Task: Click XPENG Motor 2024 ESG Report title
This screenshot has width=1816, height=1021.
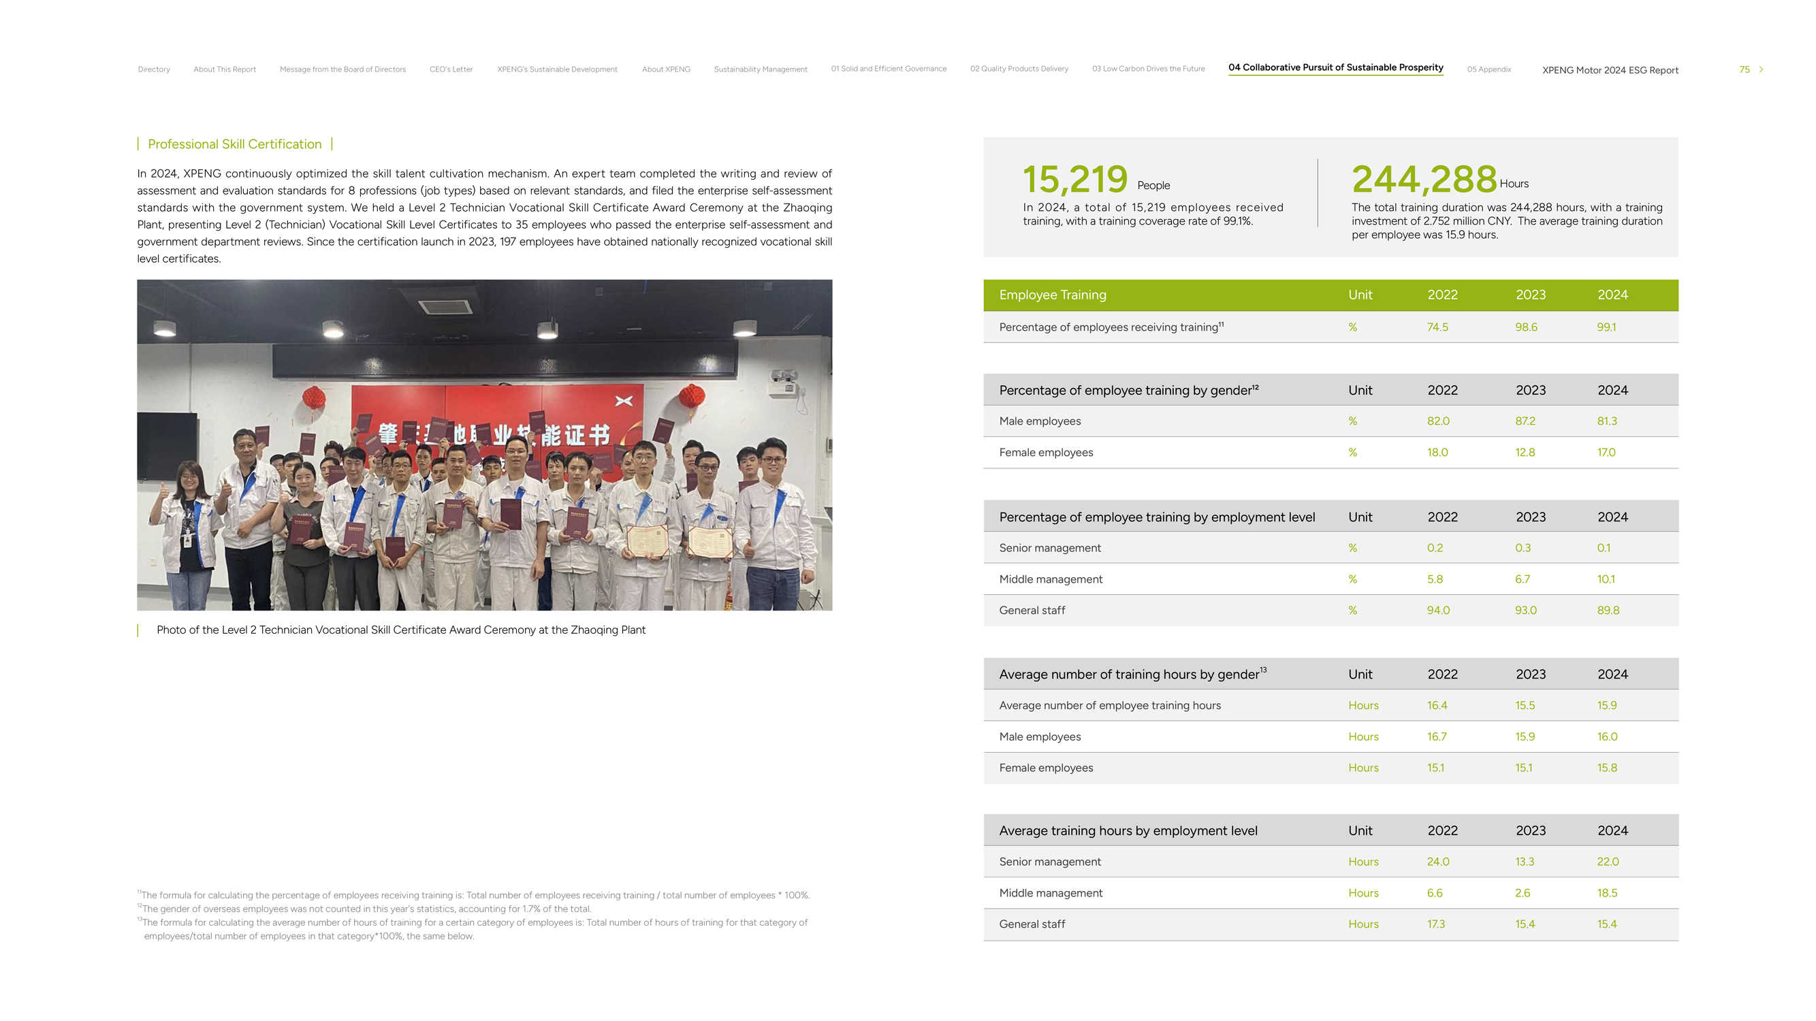Action: (1610, 69)
